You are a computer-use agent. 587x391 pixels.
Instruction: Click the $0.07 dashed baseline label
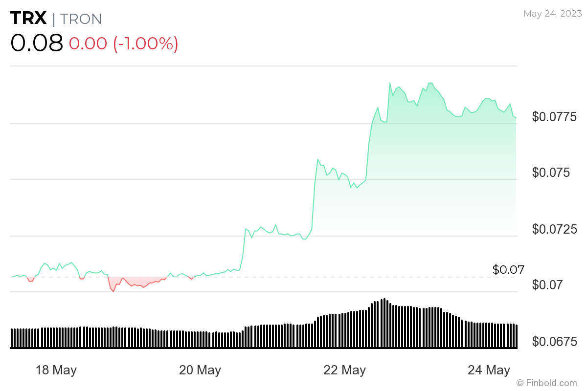click(508, 269)
